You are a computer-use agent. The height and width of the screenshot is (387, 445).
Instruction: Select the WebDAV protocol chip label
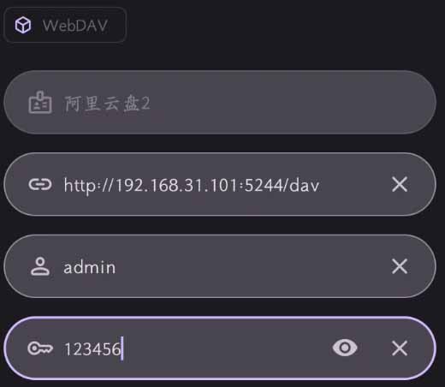[x=75, y=26]
